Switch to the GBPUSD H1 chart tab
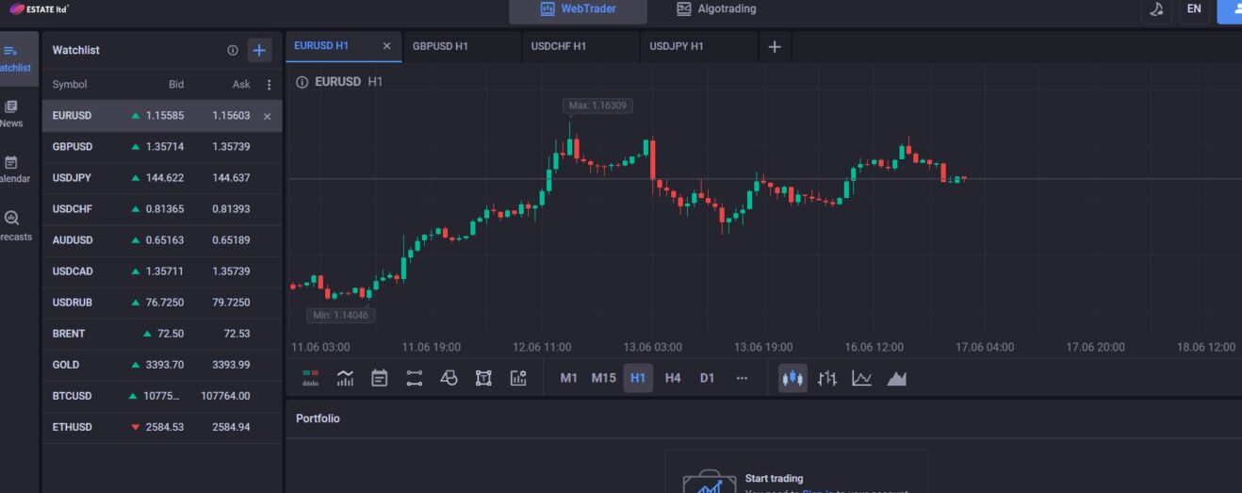This screenshot has width=1242, height=493. (440, 46)
